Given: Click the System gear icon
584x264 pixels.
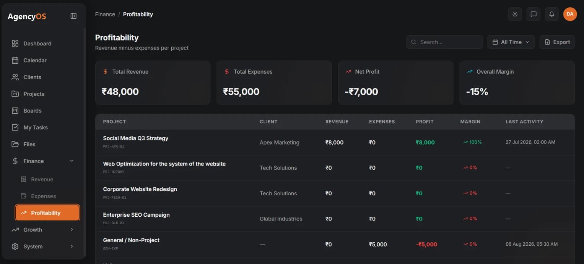Looking at the screenshot, I should coord(15,246).
